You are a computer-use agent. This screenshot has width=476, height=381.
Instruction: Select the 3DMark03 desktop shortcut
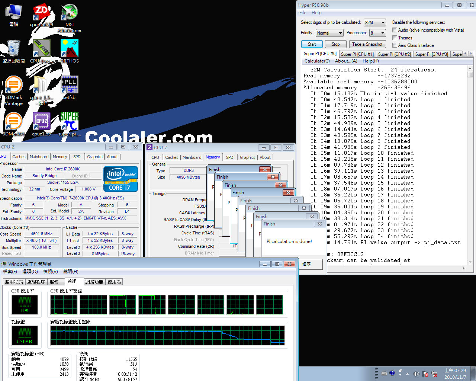[14, 125]
